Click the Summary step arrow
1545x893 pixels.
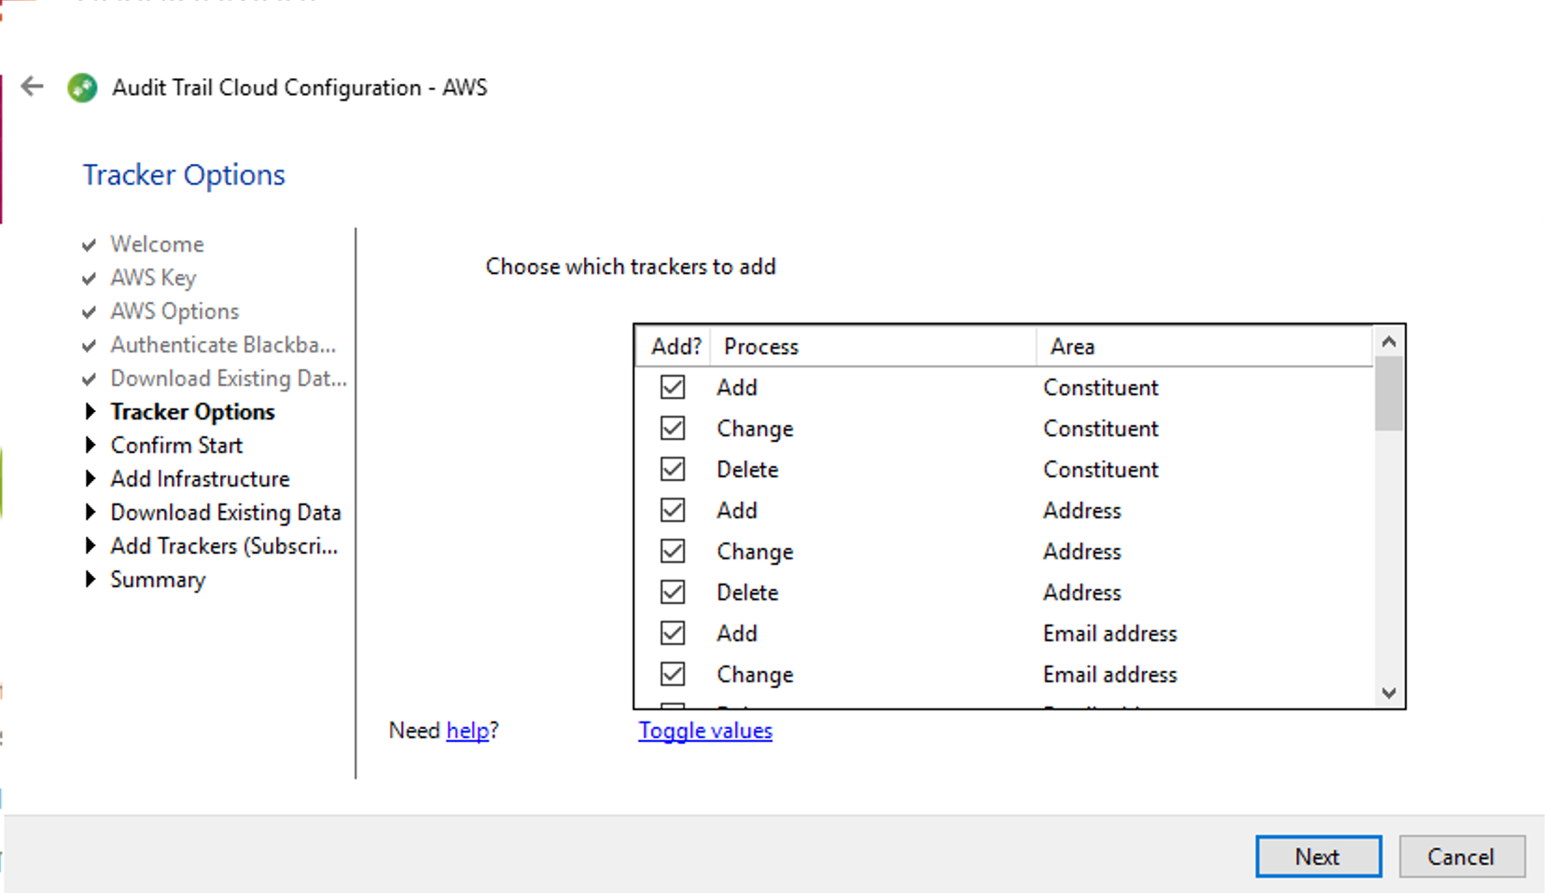(90, 579)
